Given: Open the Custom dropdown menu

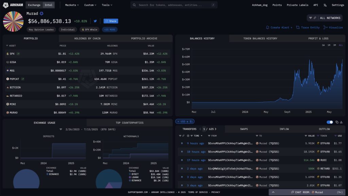Looking at the screenshot, I should click(90, 5).
